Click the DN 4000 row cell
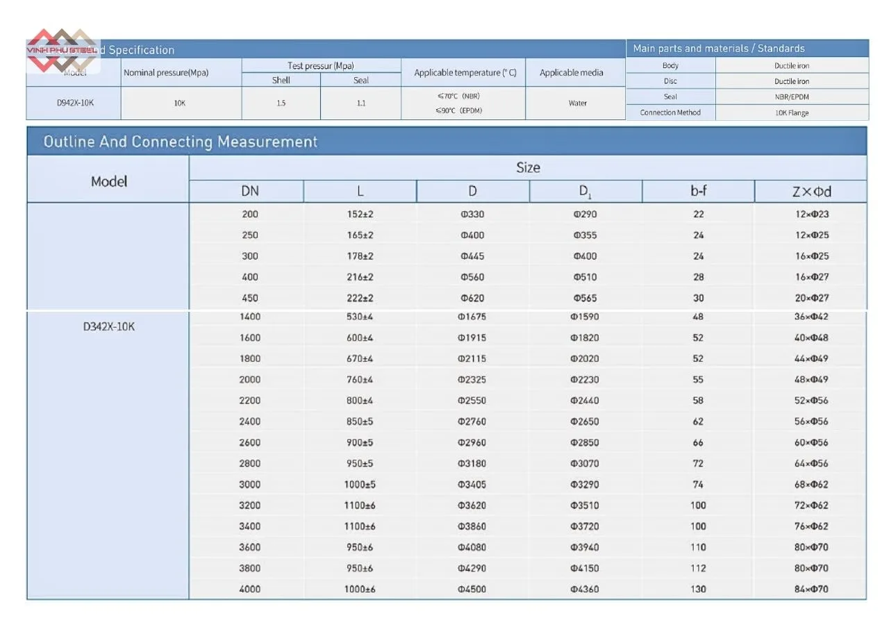The height and width of the screenshot is (625, 889). tap(249, 589)
